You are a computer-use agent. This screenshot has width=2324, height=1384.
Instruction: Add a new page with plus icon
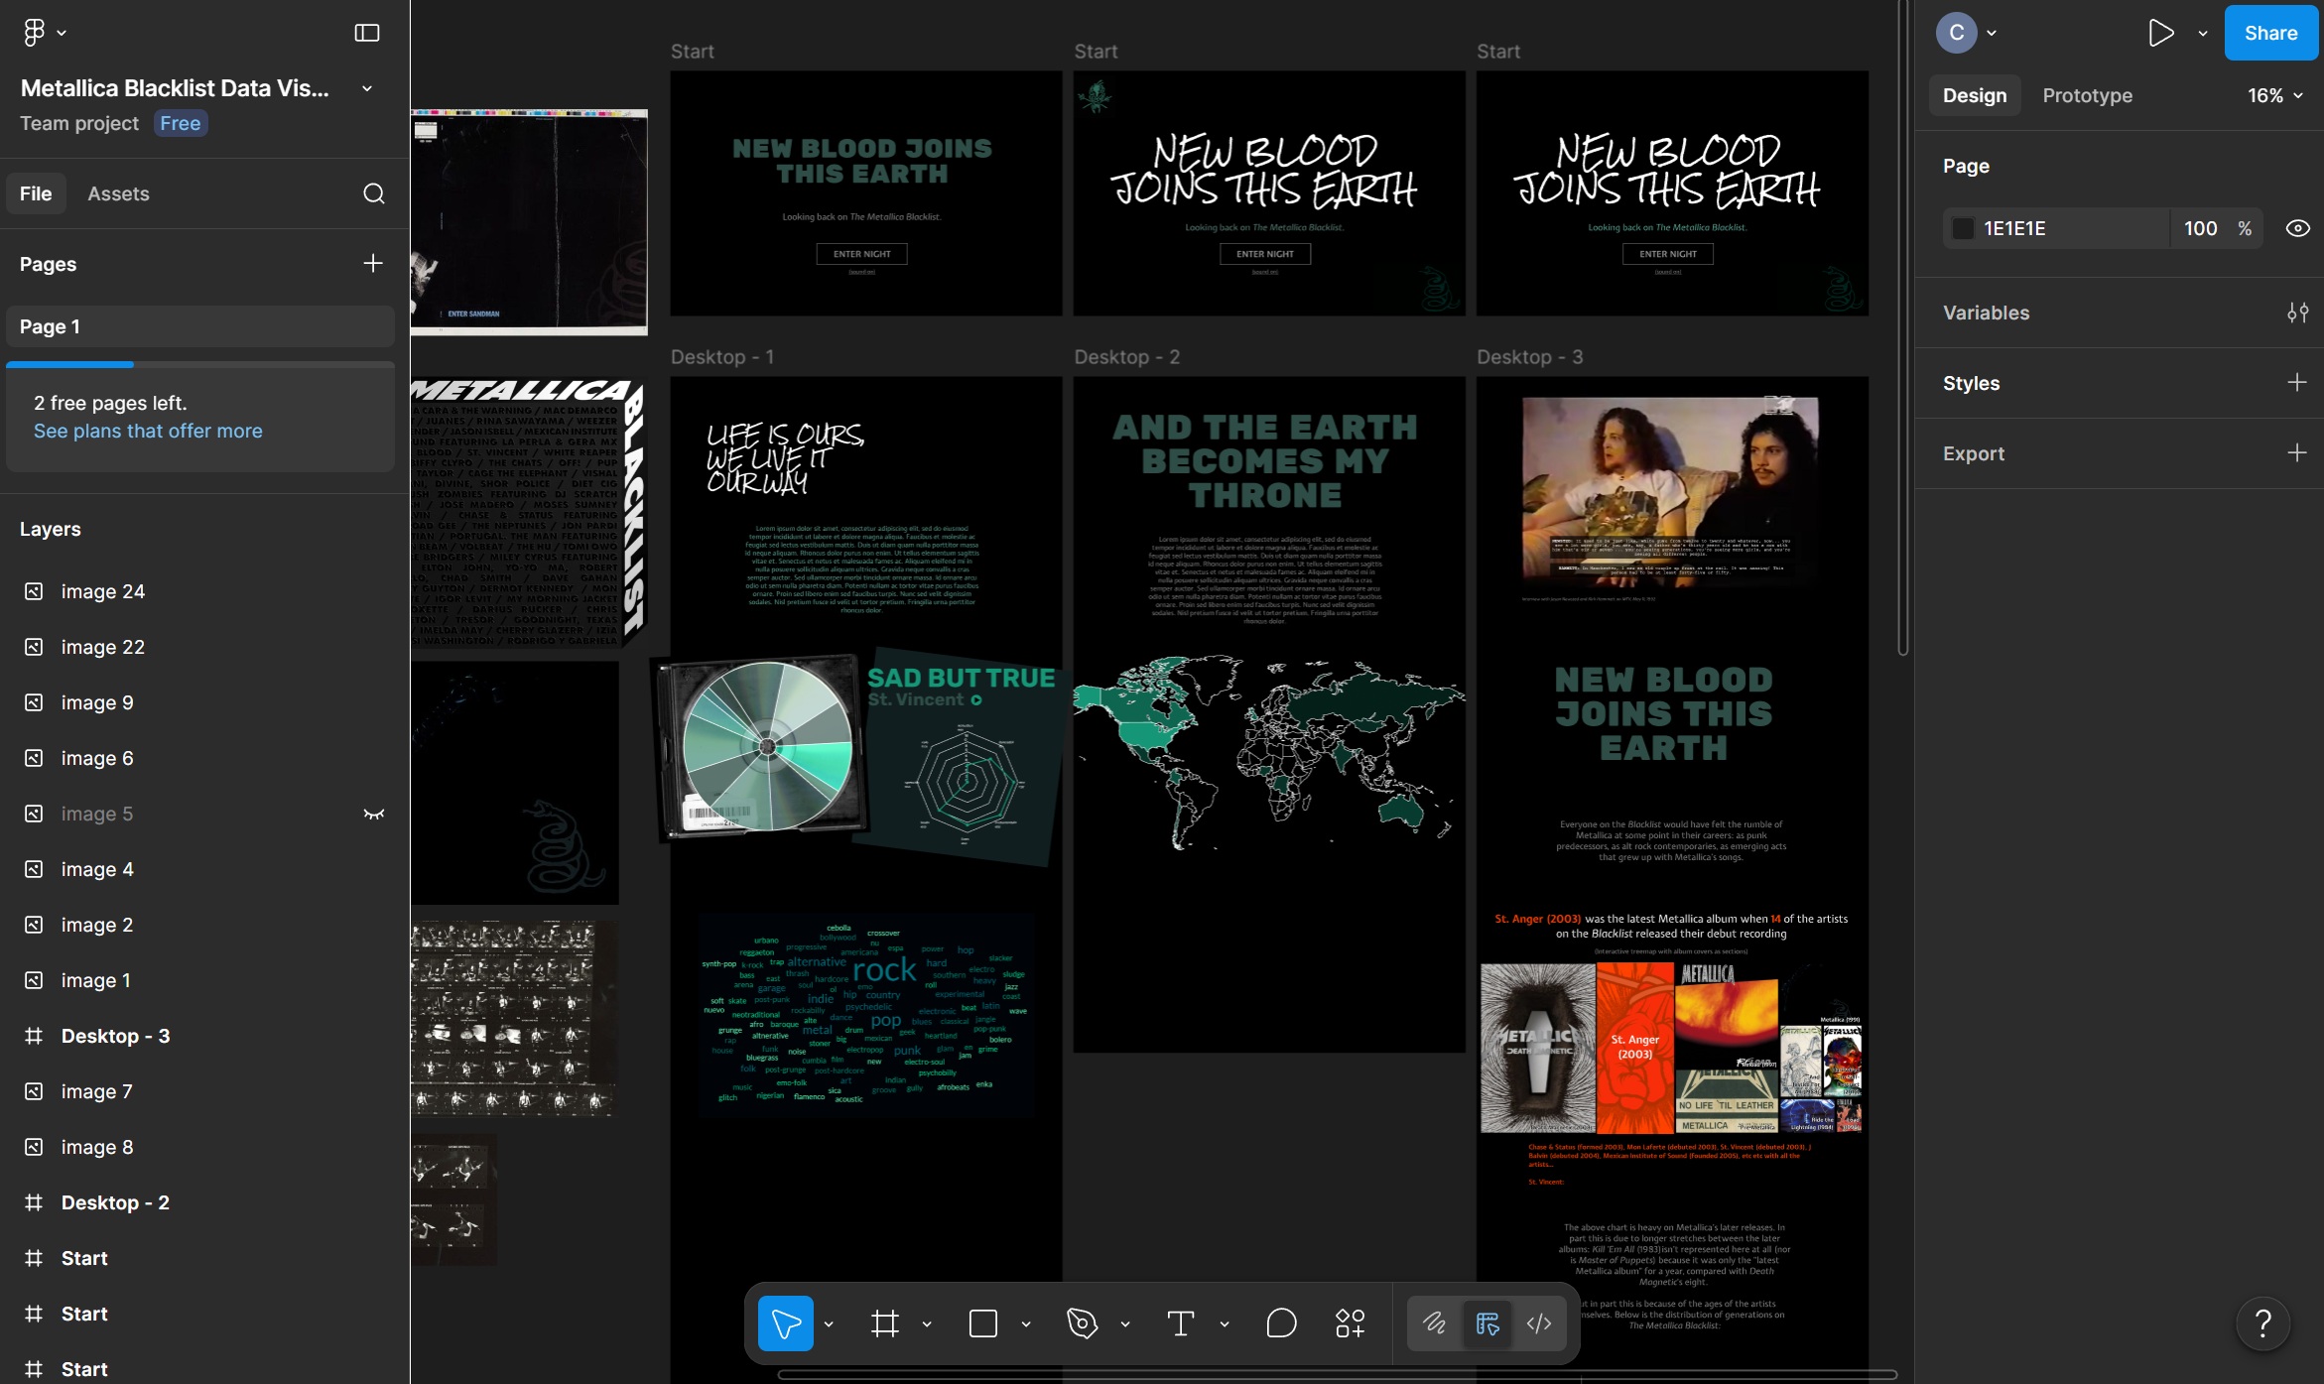tap(373, 263)
